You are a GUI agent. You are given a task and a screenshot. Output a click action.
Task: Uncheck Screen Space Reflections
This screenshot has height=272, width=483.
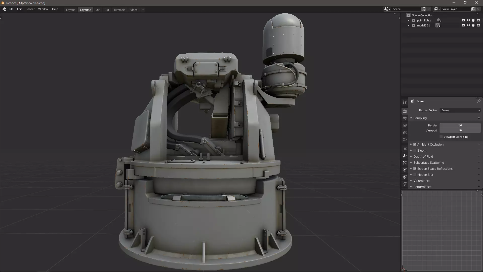coord(415,168)
